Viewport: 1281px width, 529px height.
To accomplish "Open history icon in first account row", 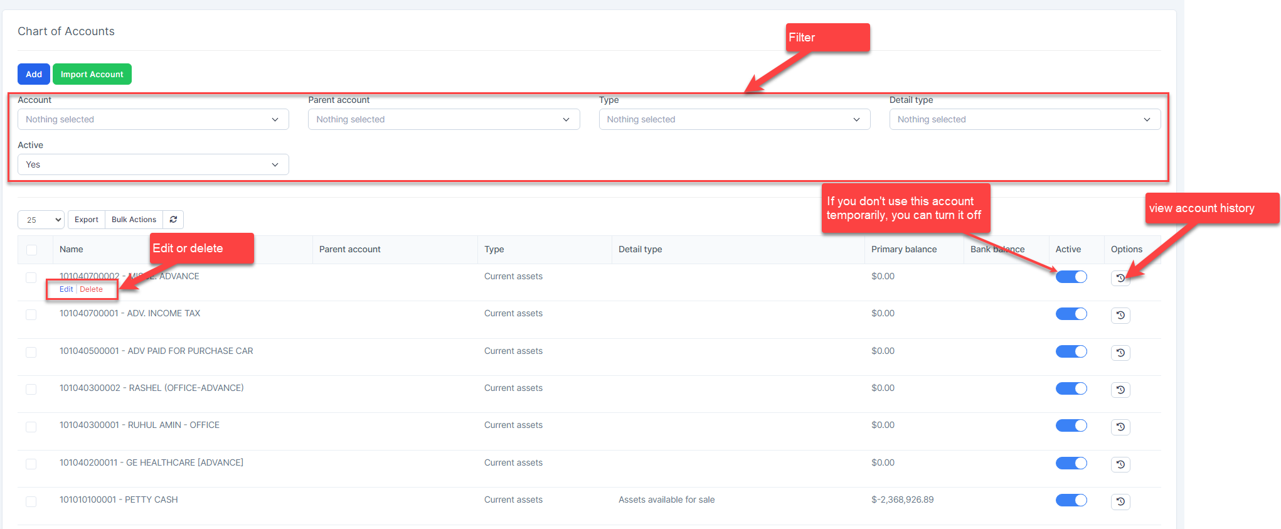I will click(1120, 278).
